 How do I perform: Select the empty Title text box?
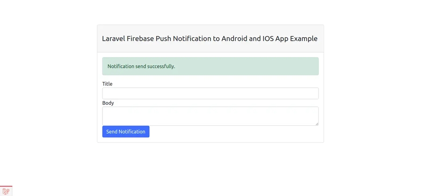[x=210, y=93]
